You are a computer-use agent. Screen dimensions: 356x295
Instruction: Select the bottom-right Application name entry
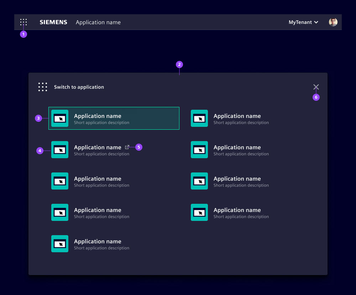pos(237,210)
